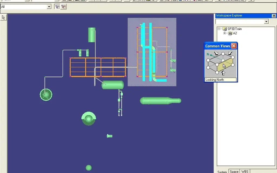Click the corner circle at the yellow face's upper-left
Screen dimensions: 277x173
coord(217,65)
